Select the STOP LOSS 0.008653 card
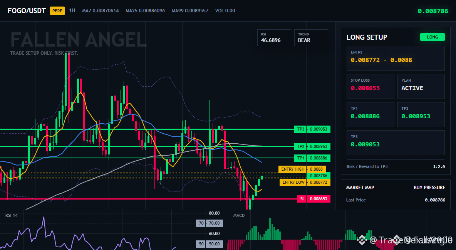 (x=370, y=86)
